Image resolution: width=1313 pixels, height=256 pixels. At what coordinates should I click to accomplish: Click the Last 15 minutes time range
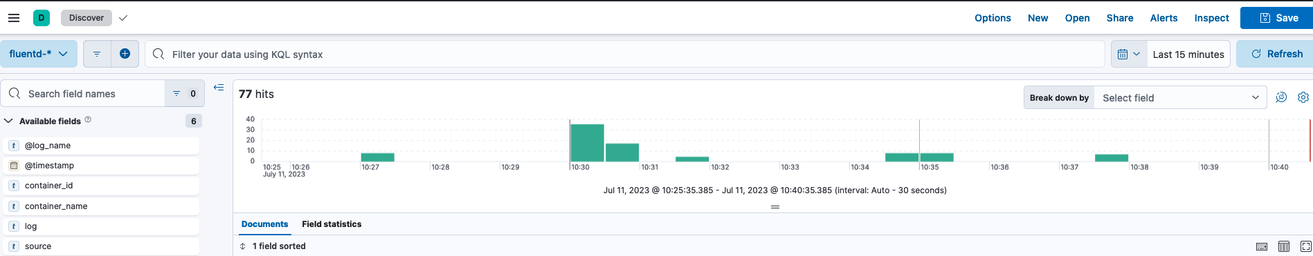tap(1188, 54)
